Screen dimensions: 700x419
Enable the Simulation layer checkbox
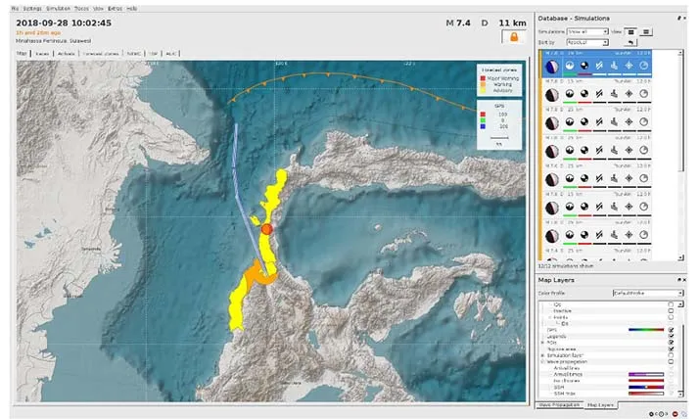click(671, 355)
